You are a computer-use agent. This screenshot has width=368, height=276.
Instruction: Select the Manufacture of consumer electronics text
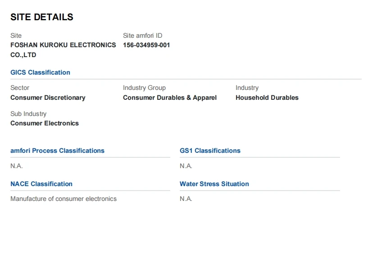64,199
